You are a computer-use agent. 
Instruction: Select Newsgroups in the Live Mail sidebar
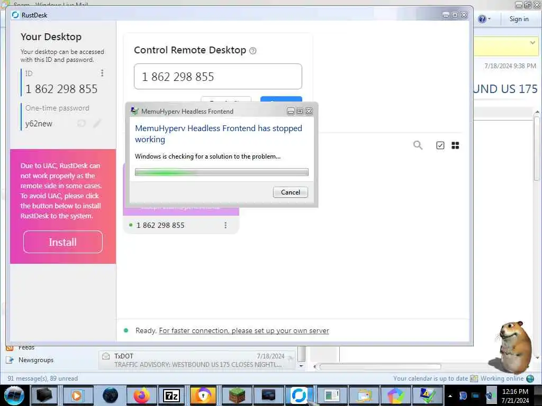[36, 359]
